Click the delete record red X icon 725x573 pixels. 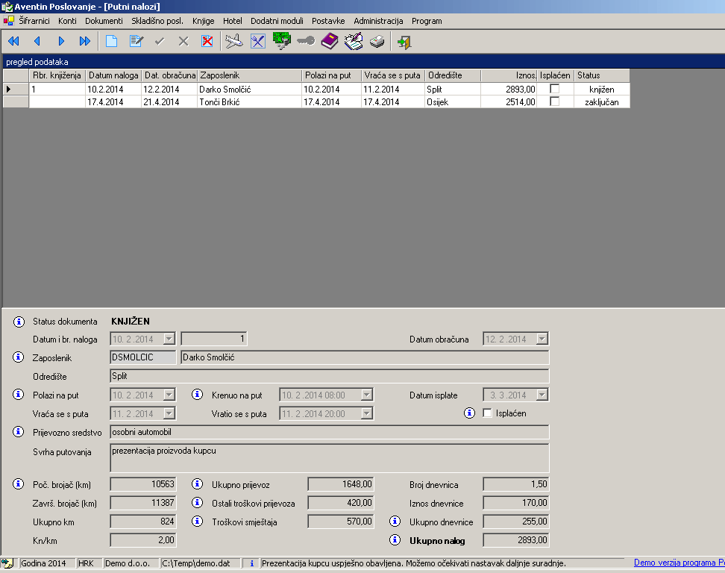point(207,42)
